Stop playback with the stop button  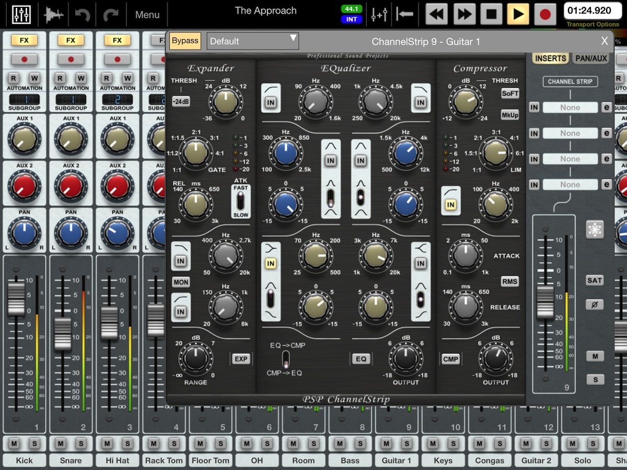point(491,14)
